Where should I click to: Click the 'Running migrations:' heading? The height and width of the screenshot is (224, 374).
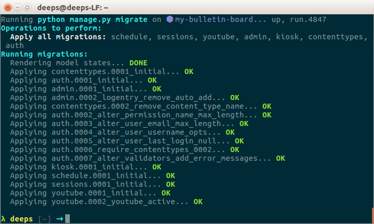pyautogui.click(x=44, y=54)
